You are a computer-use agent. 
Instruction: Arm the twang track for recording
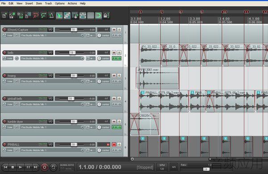tap(4, 75)
